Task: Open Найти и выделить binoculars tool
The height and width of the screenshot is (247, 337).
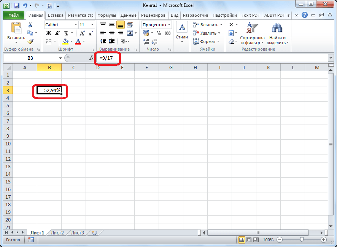Action: pyautogui.click(x=277, y=28)
